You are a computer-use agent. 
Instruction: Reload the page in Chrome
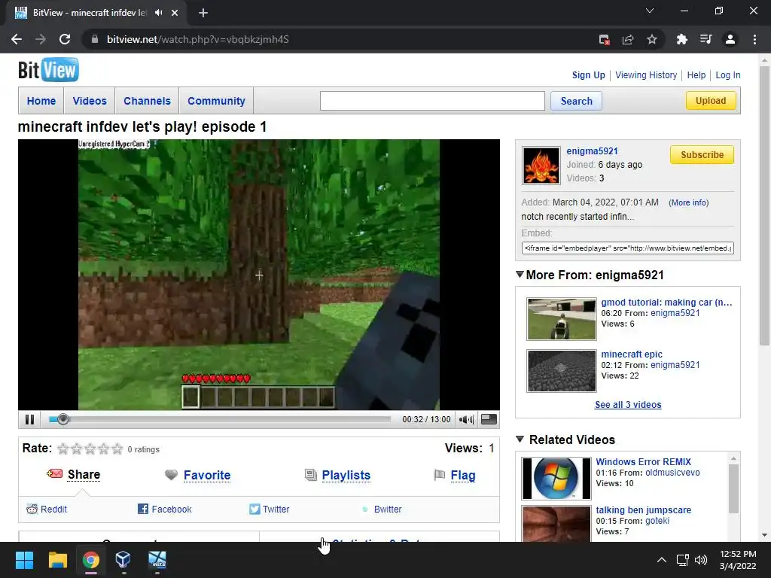[x=65, y=39]
